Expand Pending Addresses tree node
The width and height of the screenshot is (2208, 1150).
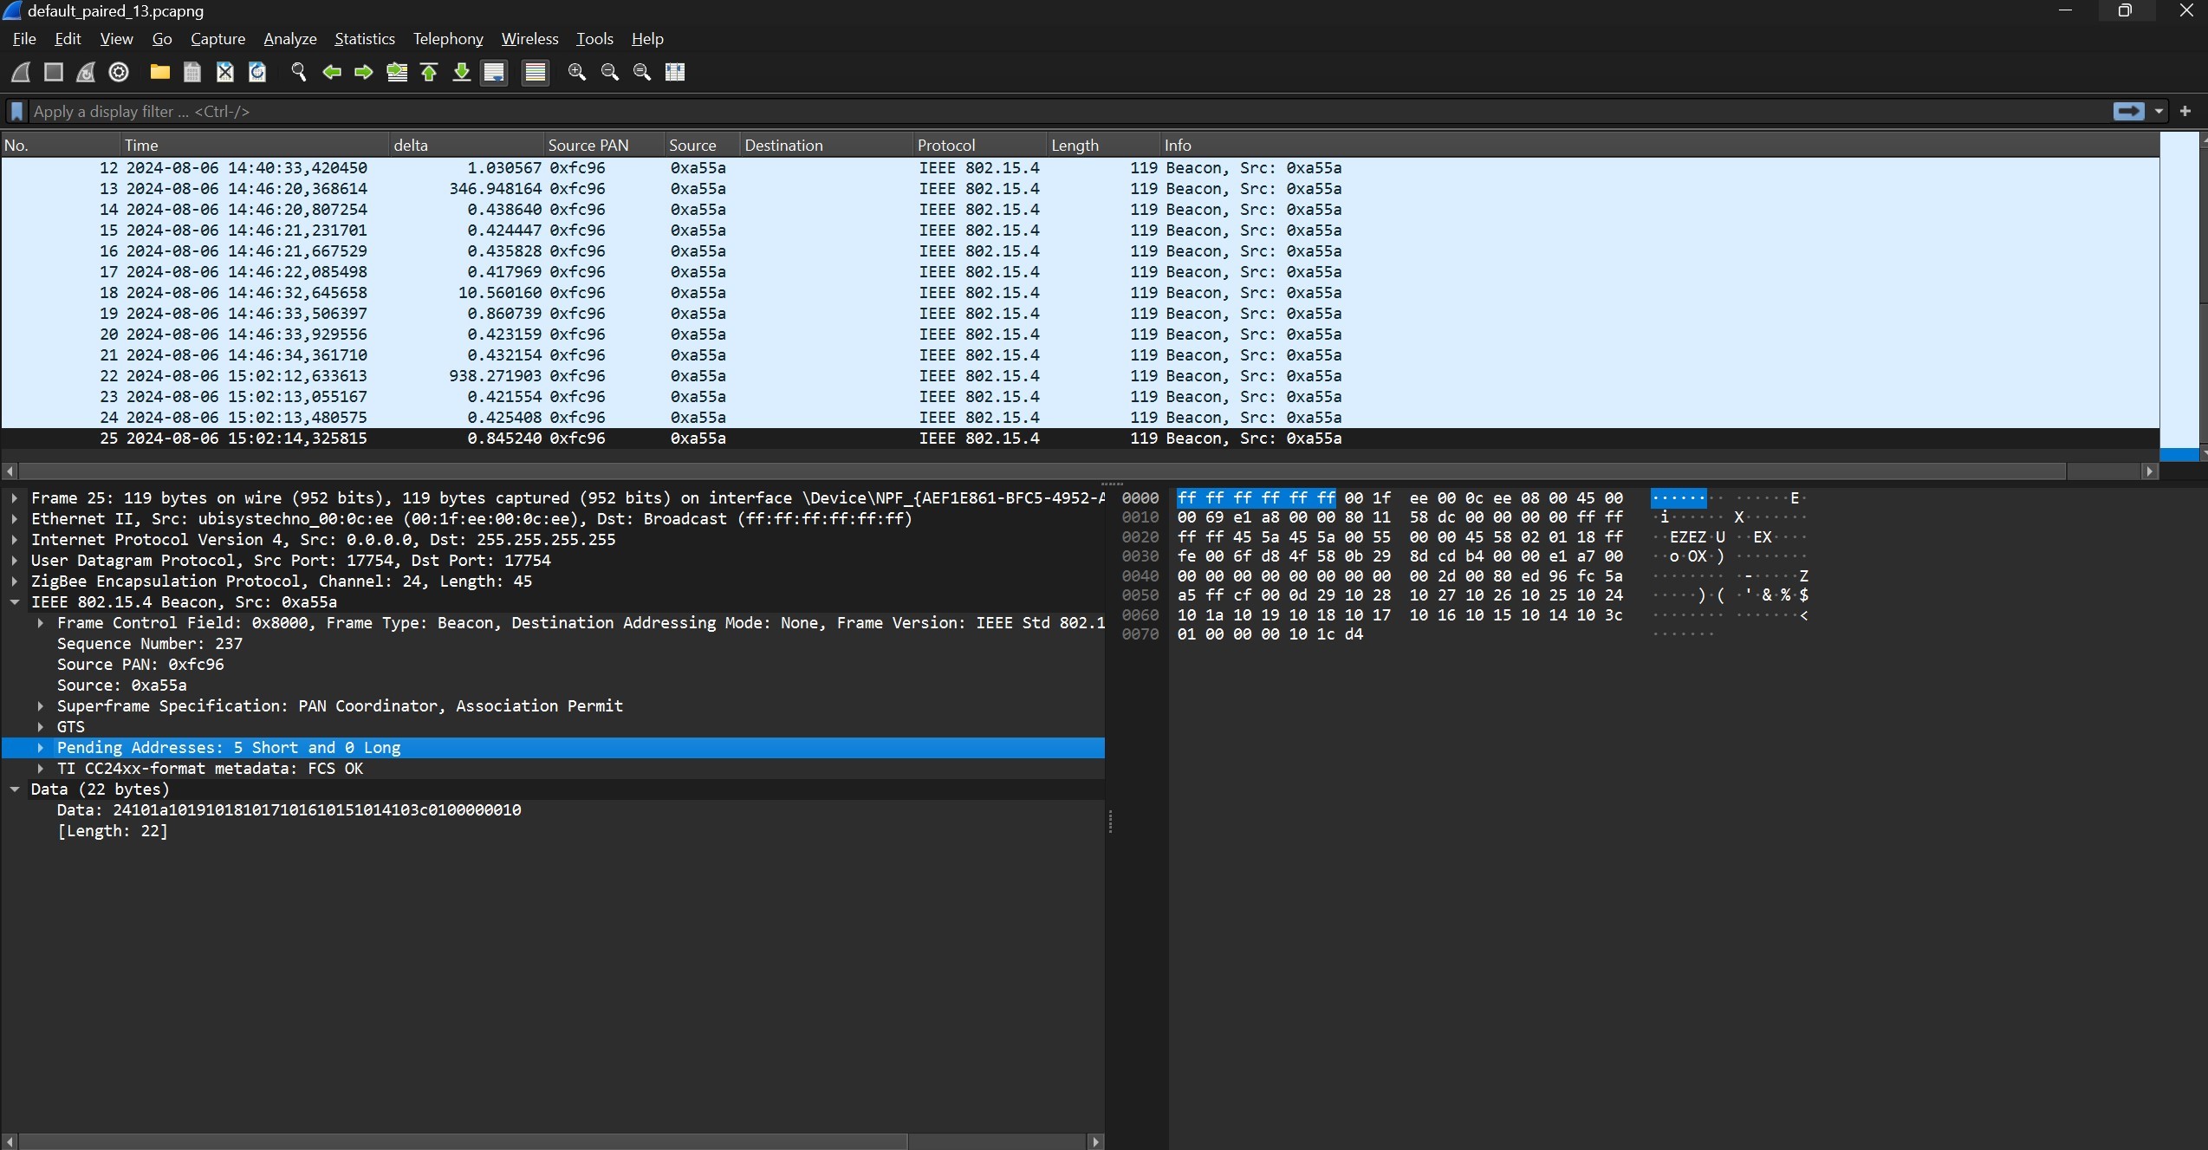click(41, 748)
